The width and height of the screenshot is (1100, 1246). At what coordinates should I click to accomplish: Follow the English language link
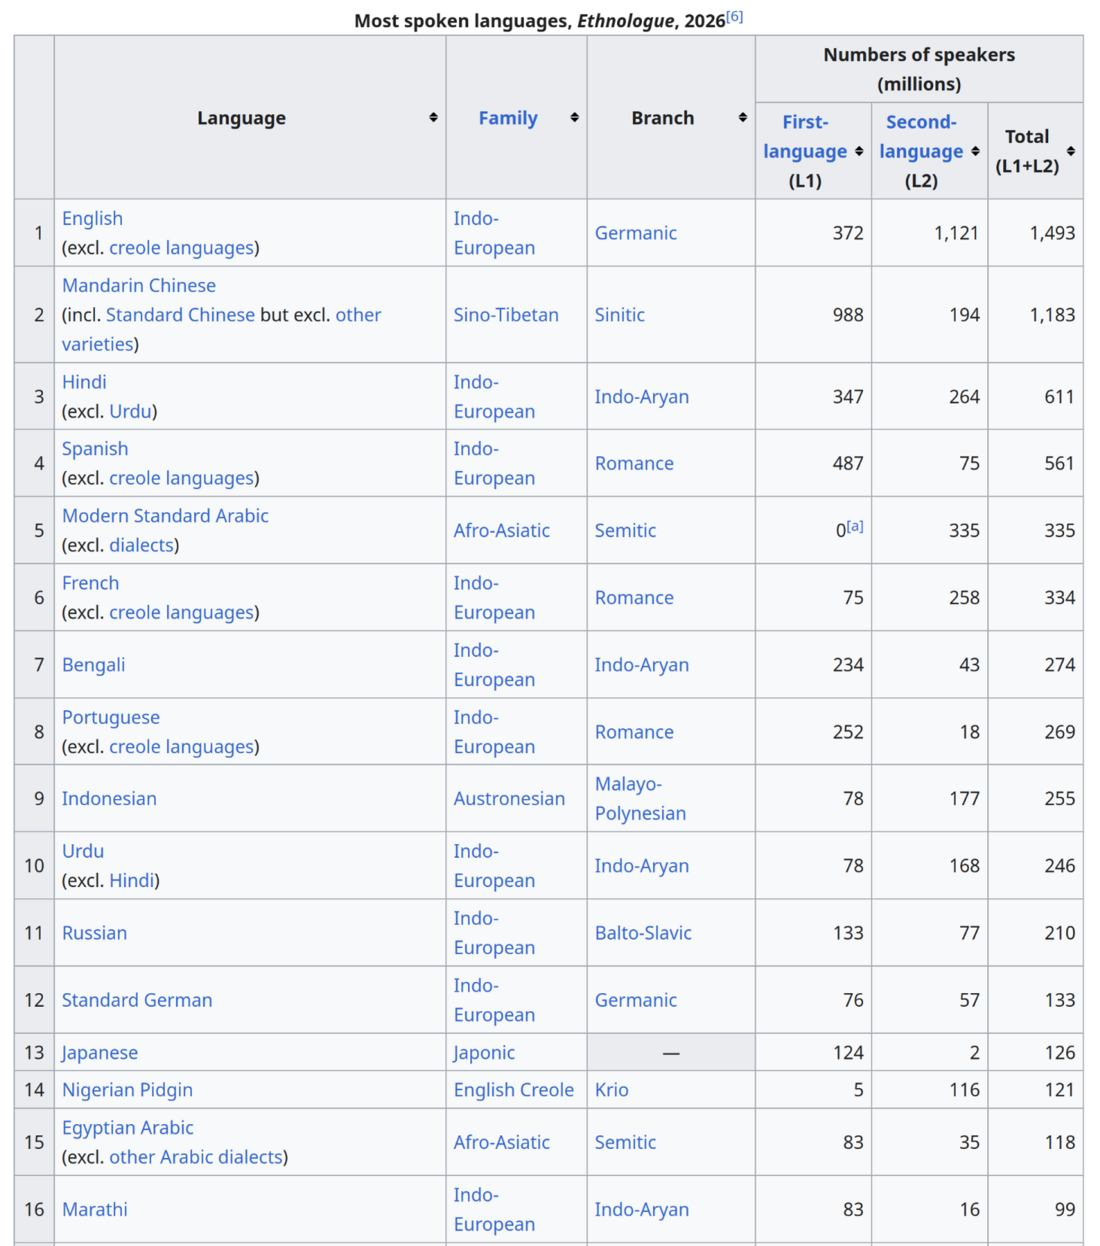pos(92,218)
